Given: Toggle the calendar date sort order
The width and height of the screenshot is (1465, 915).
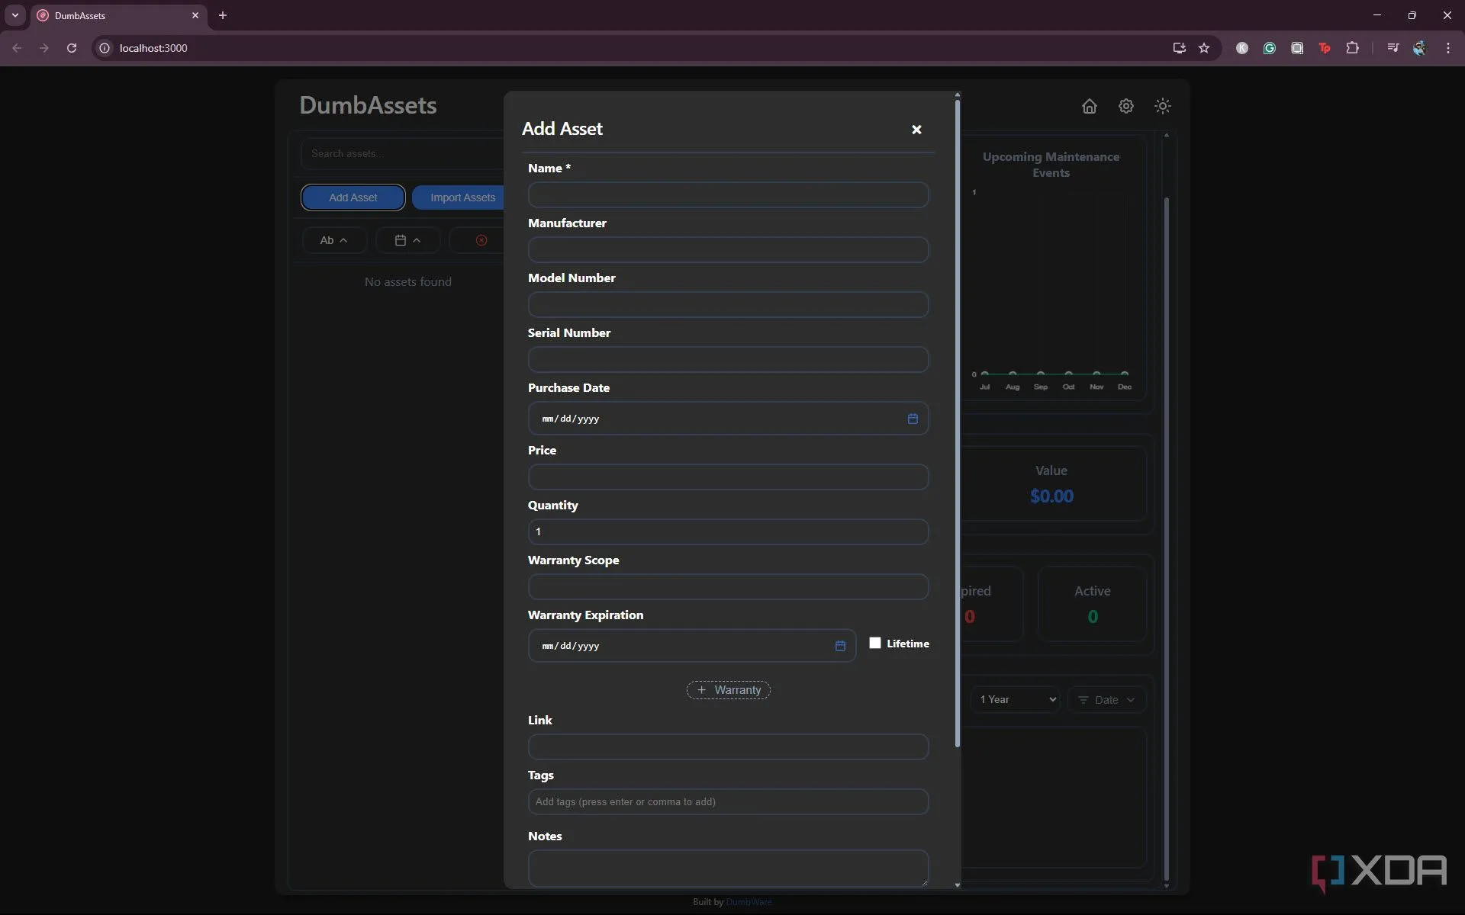Looking at the screenshot, I should point(407,240).
